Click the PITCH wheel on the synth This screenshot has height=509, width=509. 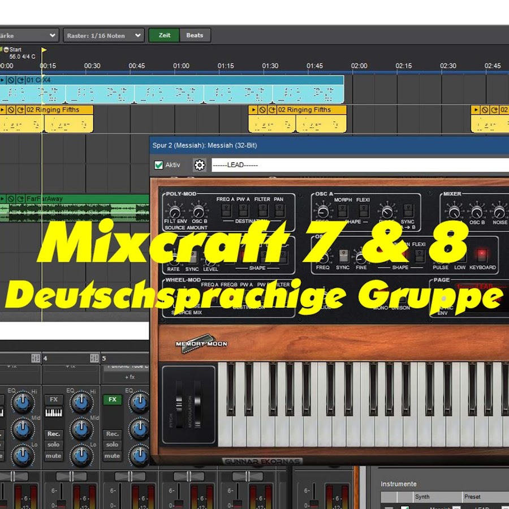[x=179, y=404]
